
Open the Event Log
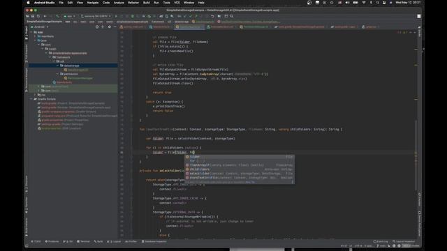pyautogui.click(x=381, y=241)
